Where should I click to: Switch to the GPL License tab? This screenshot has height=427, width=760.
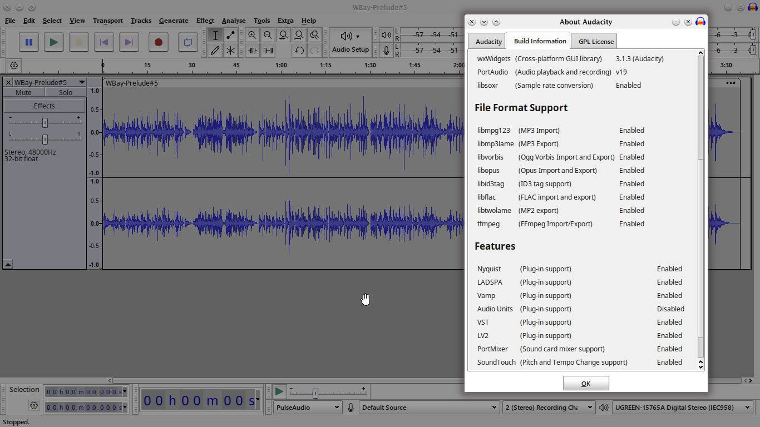point(596,42)
